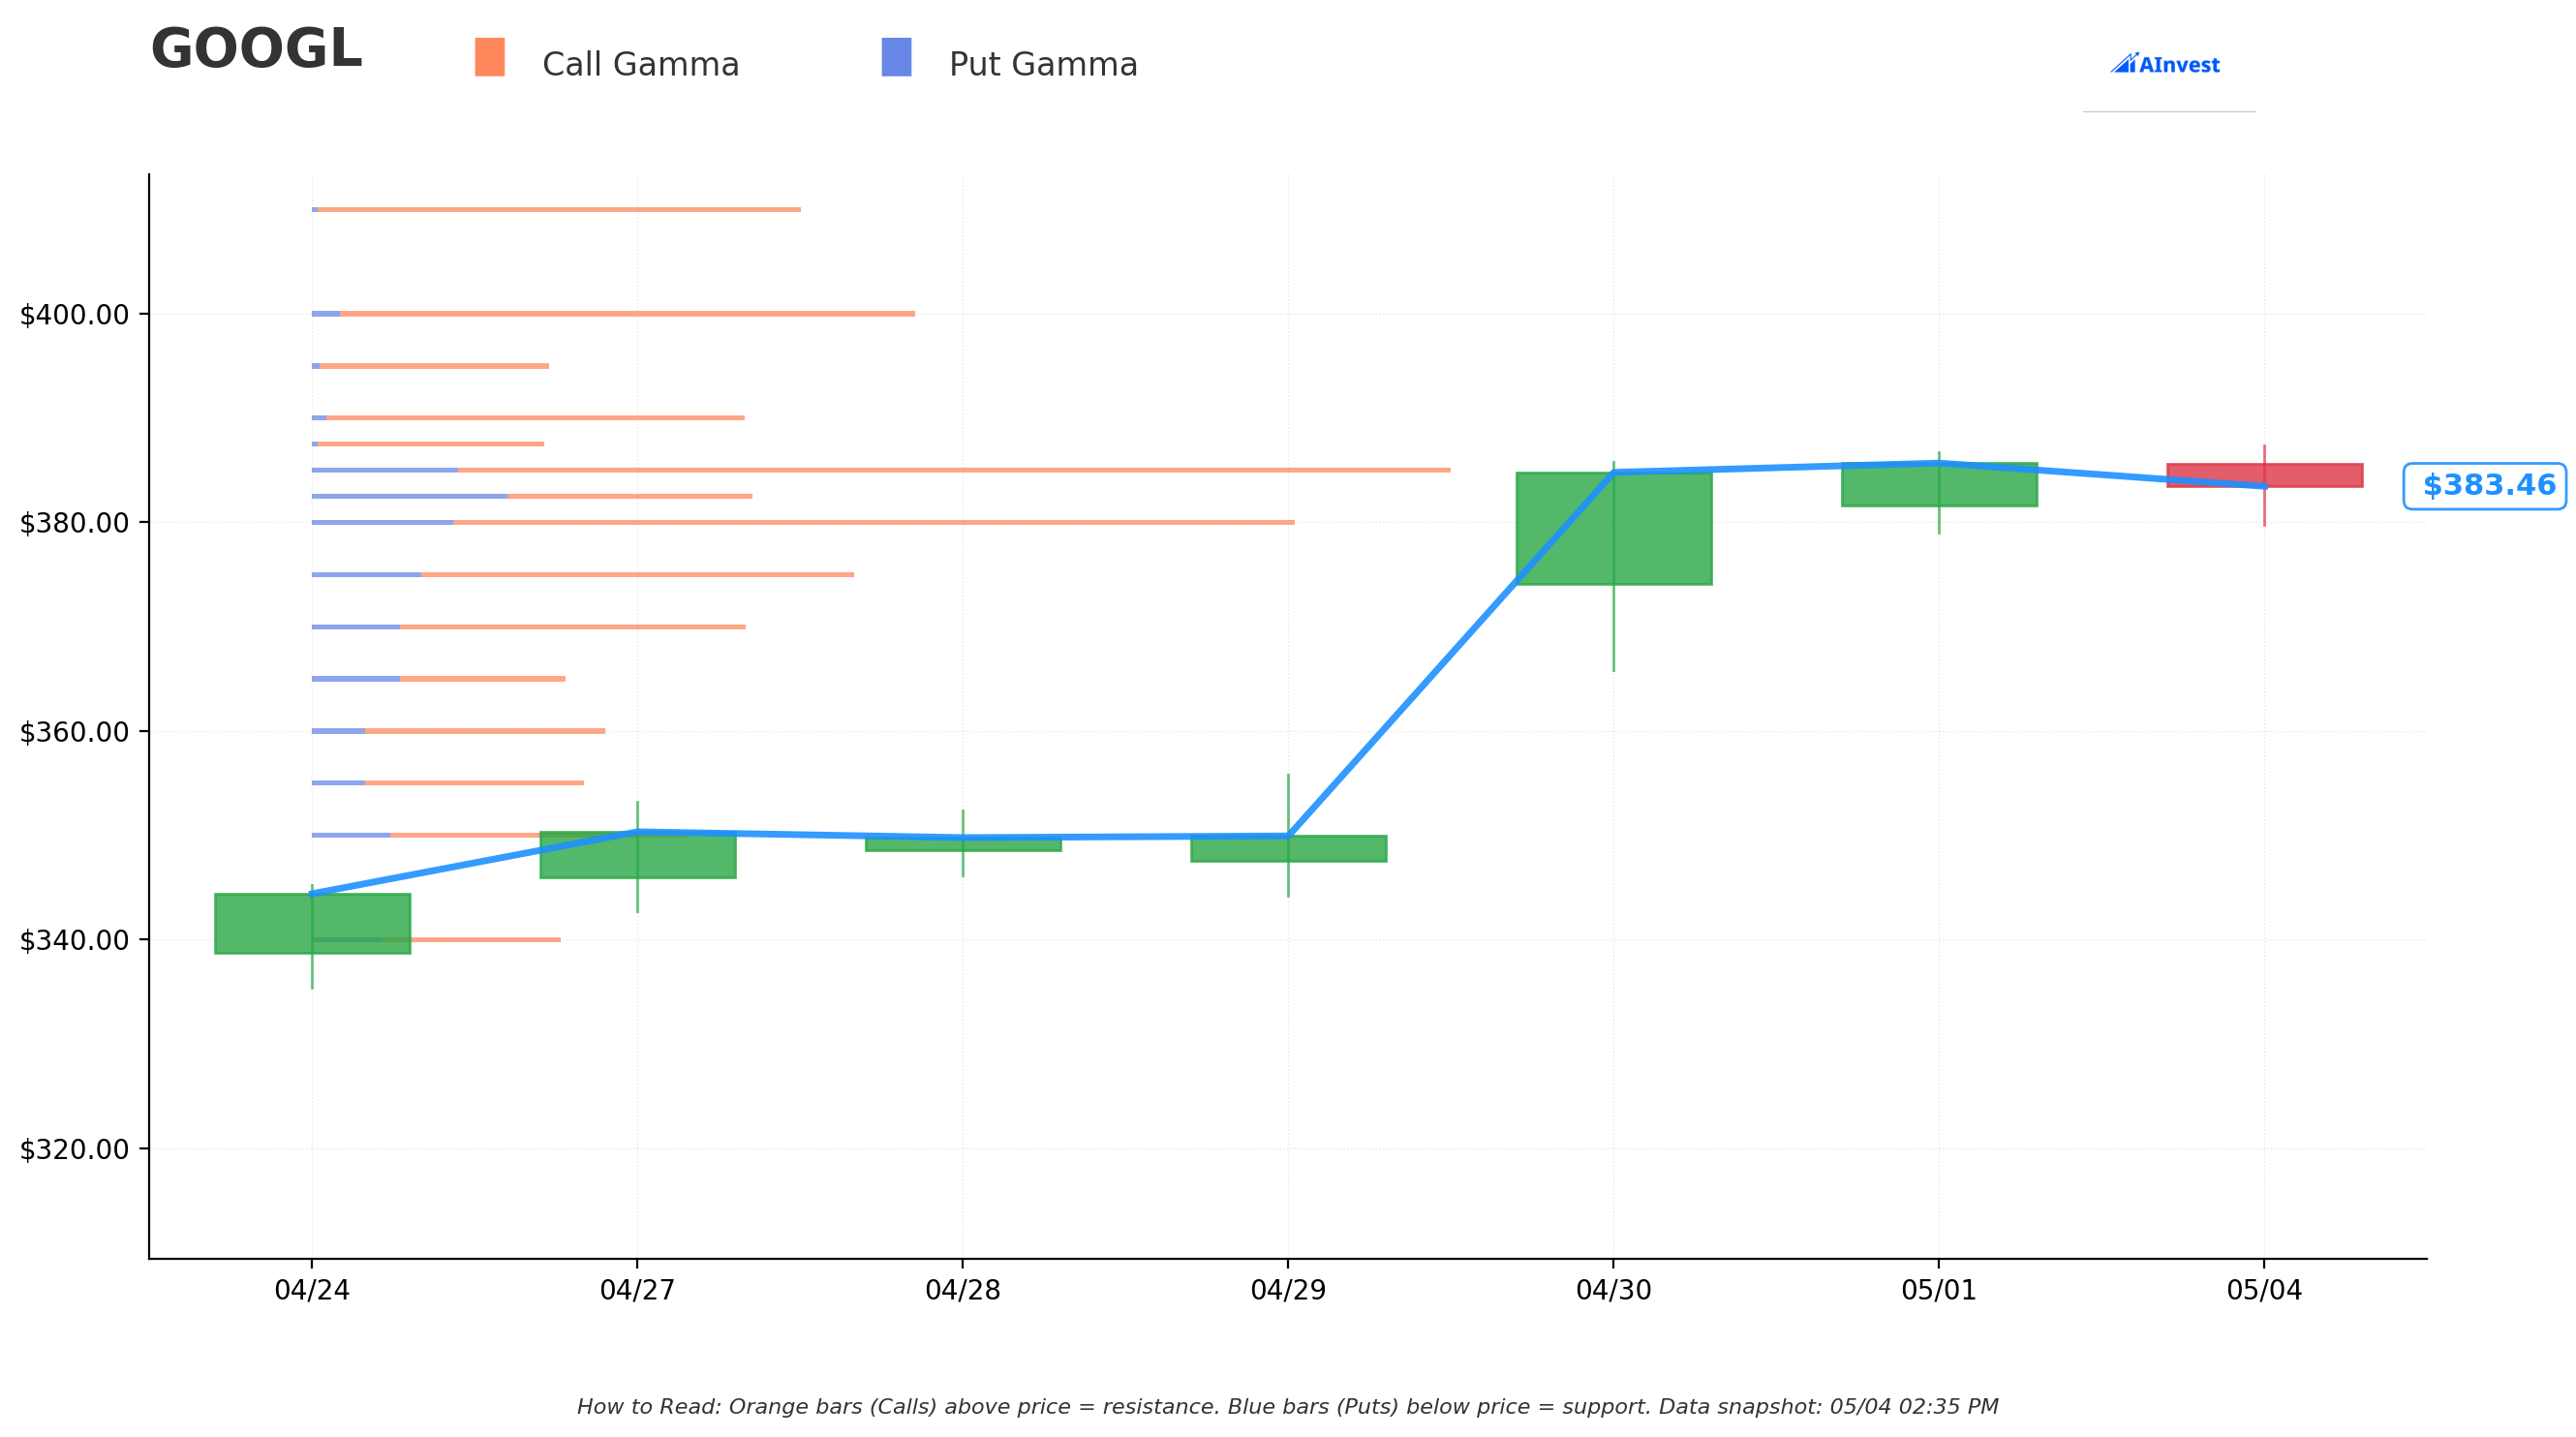Click the $400.00 y-axis label
The height and width of the screenshot is (1437, 2576).
click(75, 315)
